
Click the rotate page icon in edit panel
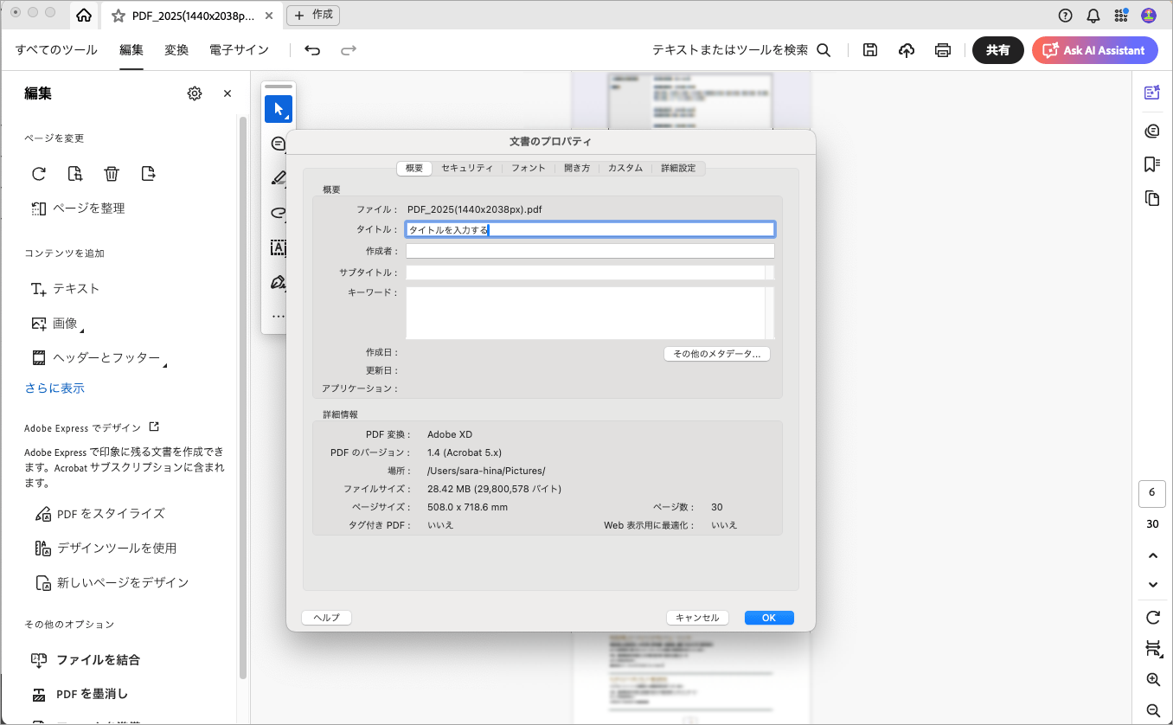[x=39, y=174]
